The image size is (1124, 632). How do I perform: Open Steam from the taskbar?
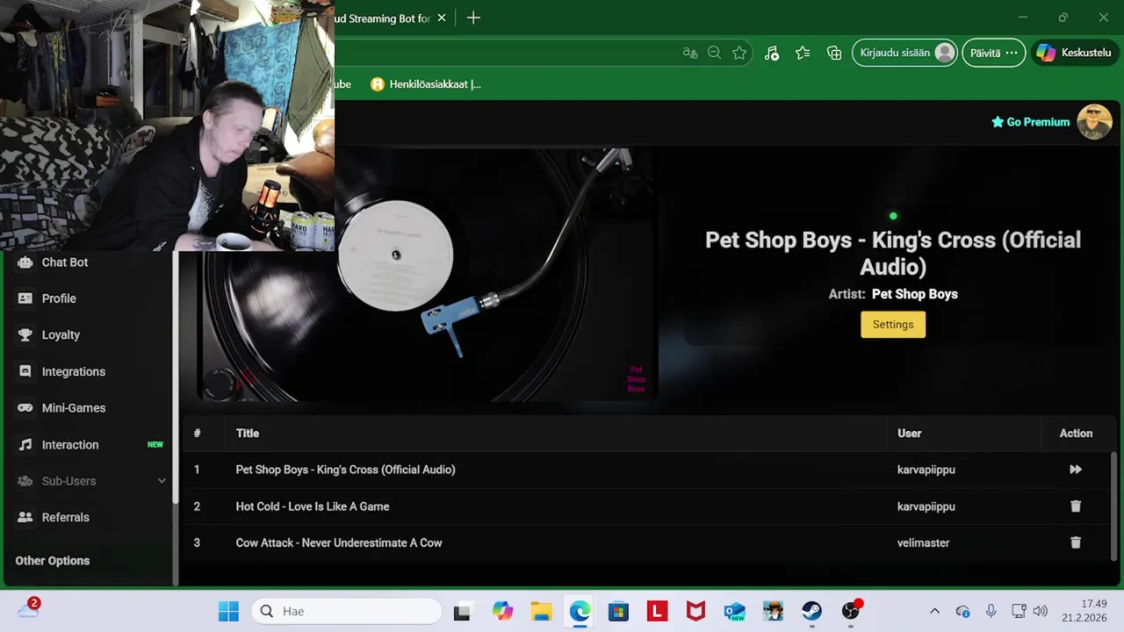click(x=811, y=611)
